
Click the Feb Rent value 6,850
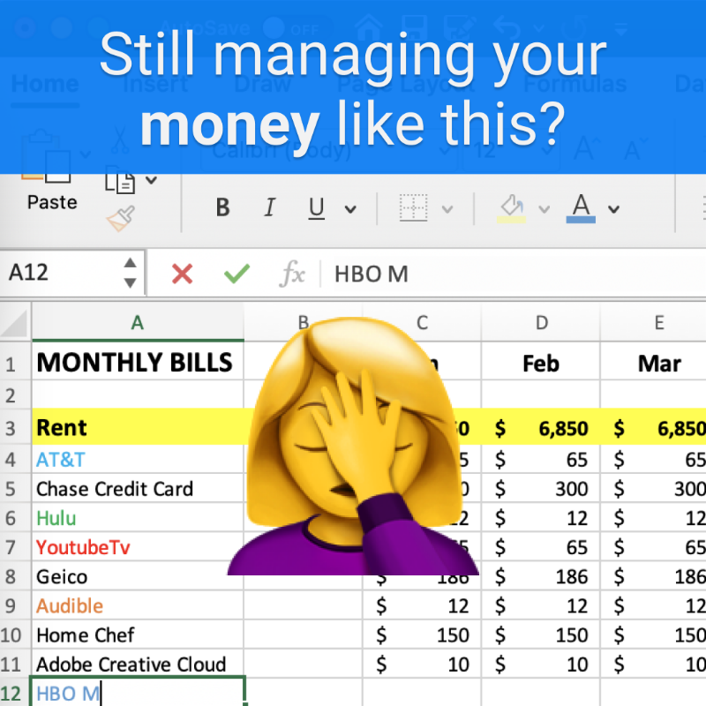click(x=541, y=427)
